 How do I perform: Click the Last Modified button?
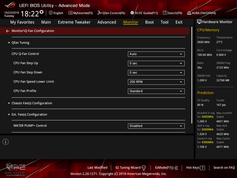coord(97,168)
